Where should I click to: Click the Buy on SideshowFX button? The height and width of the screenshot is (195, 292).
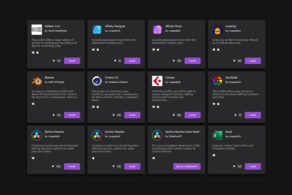coord(187,166)
